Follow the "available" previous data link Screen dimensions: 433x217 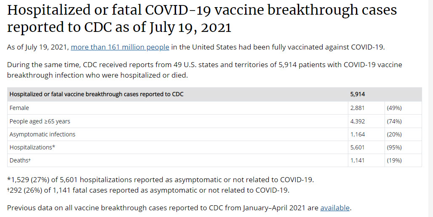pos(335,208)
